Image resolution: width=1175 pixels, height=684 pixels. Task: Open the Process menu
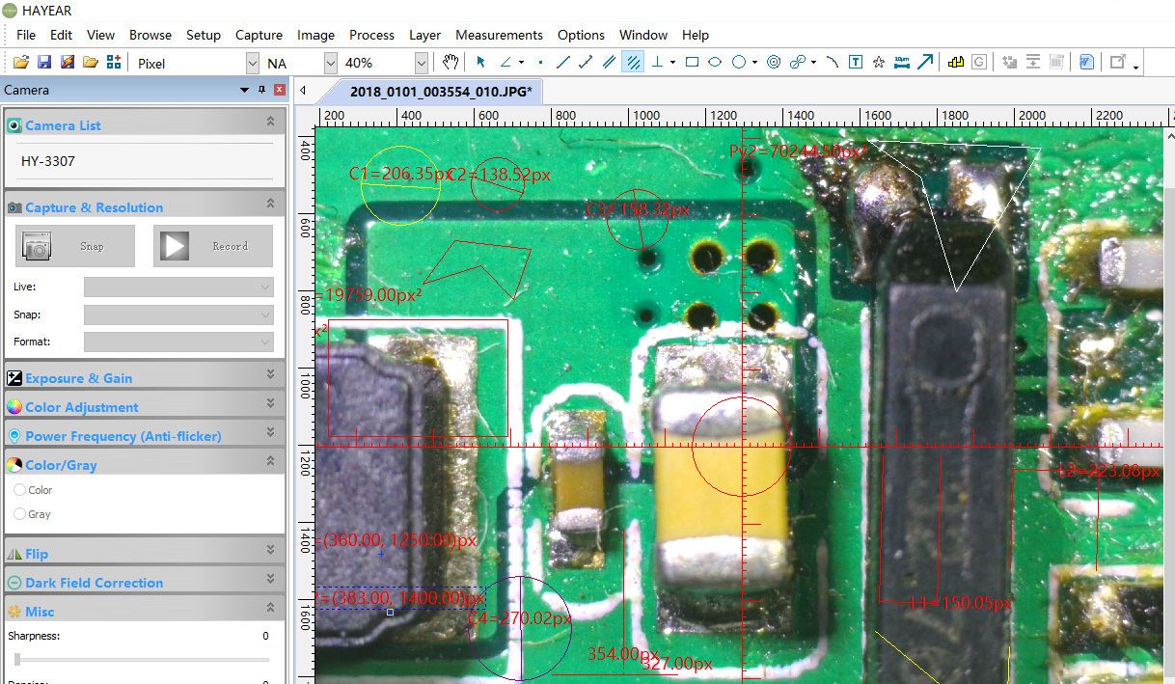pyautogui.click(x=371, y=35)
